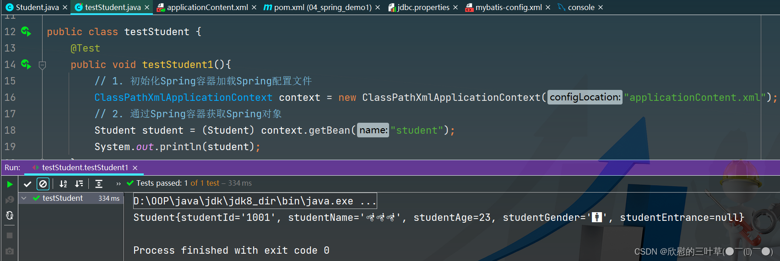The height and width of the screenshot is (261, 780).
Task: Click the Rerun Failed Tests icon
Action: (x=10, y=200)
